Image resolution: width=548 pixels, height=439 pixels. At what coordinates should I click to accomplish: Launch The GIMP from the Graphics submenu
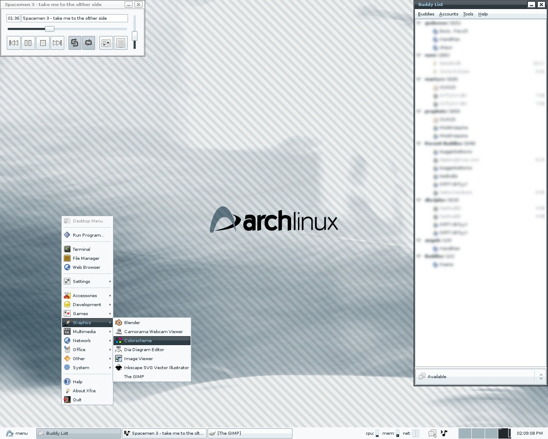[152, 376]
